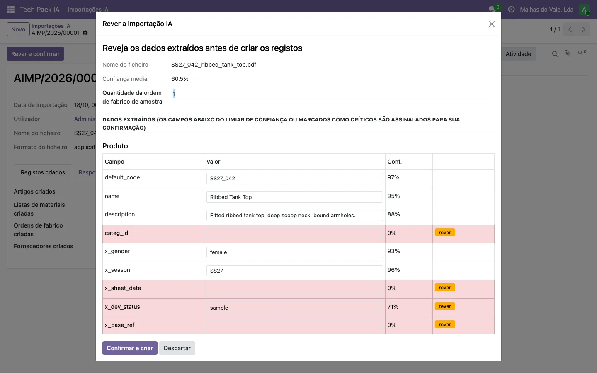Select the file name SS27_042_ribbed_tank_top.pdf
Screen dimensions: 597x373
[214, 65]
